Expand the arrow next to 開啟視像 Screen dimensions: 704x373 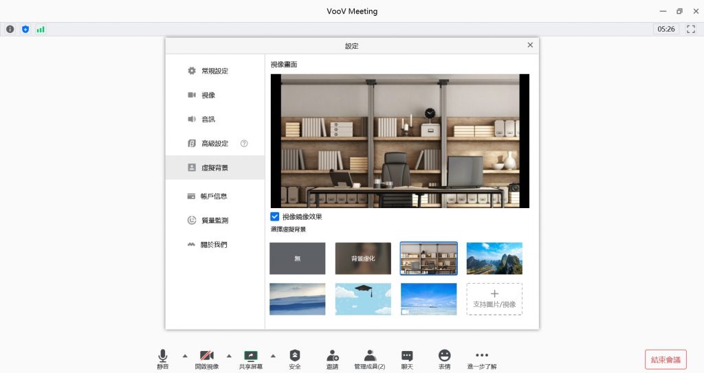coord(229,356)
